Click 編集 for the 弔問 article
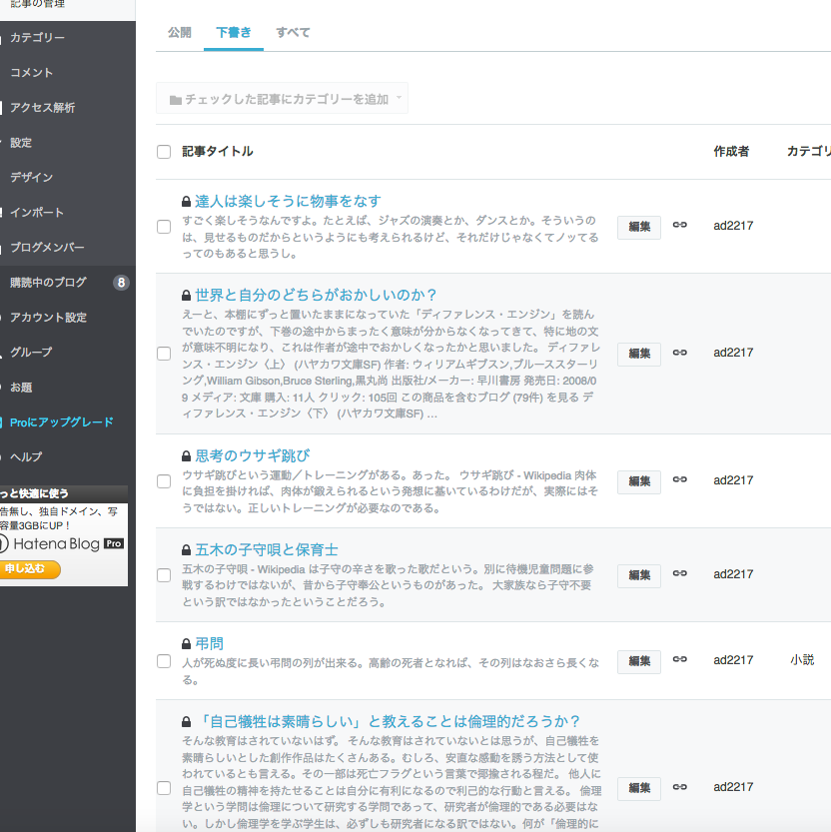The height and width of the screenshot is (832, 831). click(x=639, y=661)
